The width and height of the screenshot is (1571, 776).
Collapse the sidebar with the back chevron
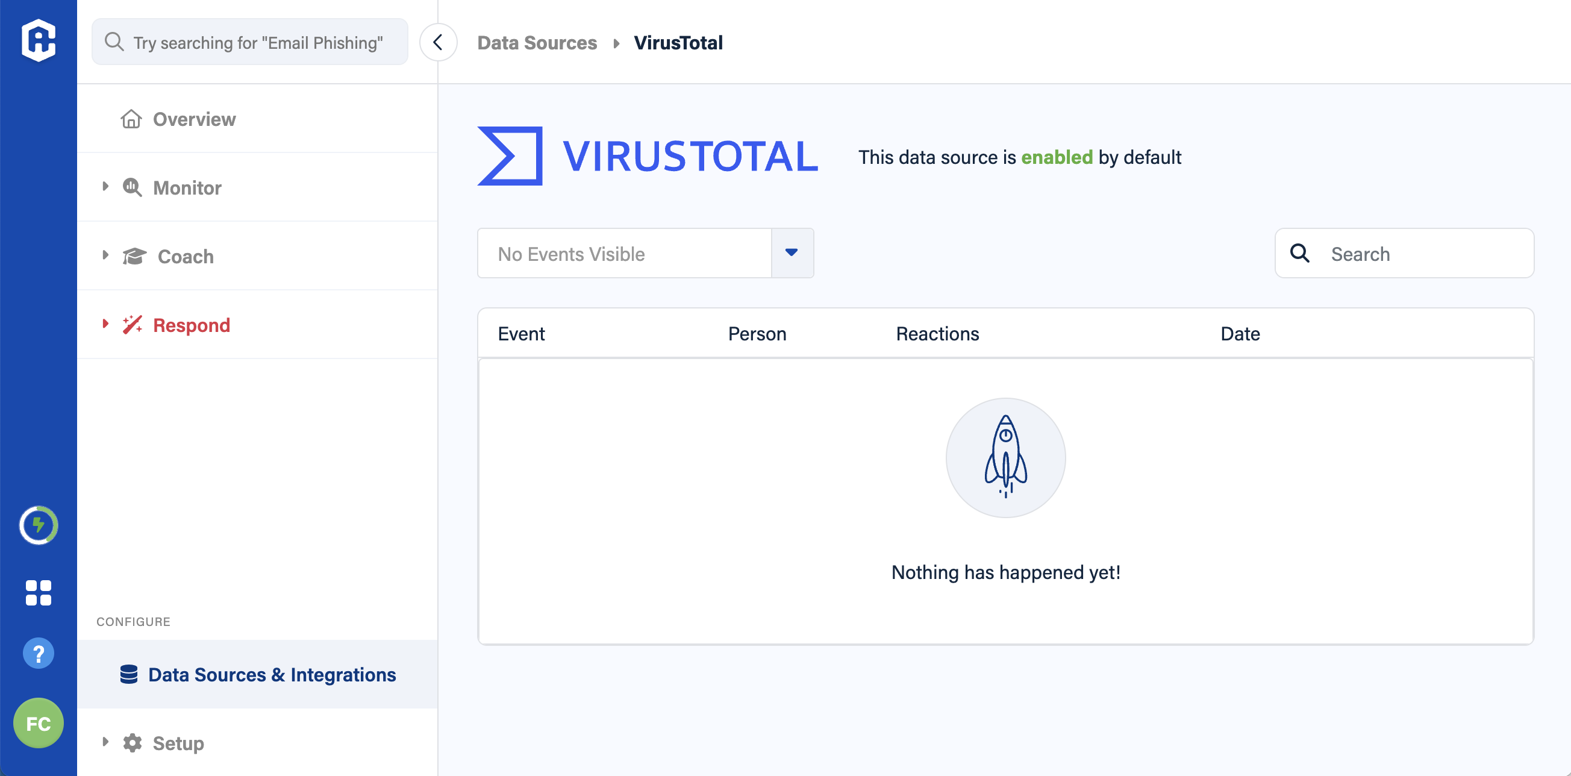tap(438, 42)
